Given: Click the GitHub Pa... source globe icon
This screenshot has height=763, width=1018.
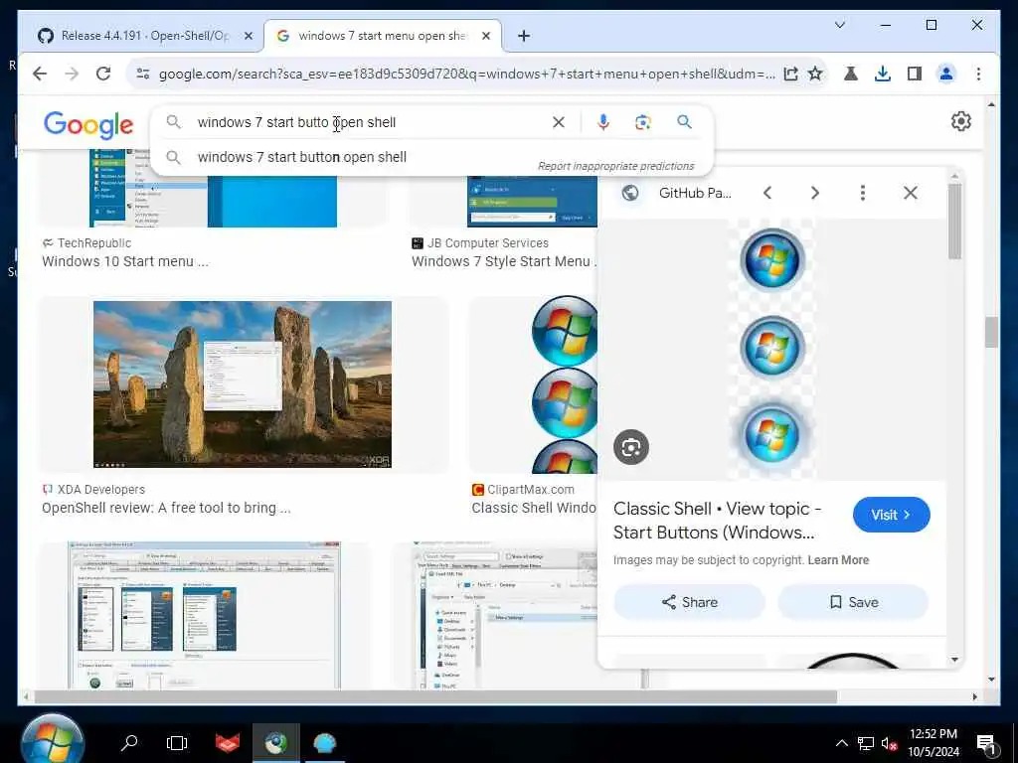Looking at the screenshot, I should [x=629, y=193].
